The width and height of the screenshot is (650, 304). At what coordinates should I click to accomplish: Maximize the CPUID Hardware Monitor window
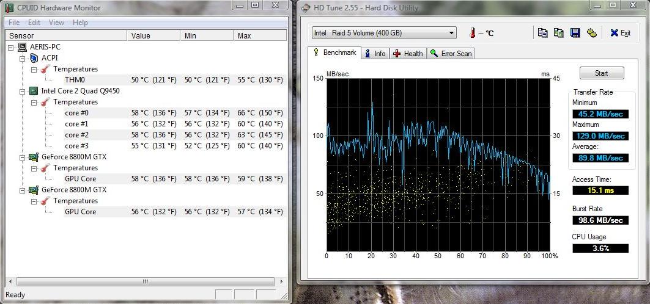point(255,5)
